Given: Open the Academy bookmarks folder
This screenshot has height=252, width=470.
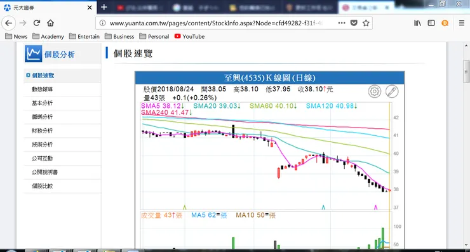Looking at the screenshot, I should [48, 36].
